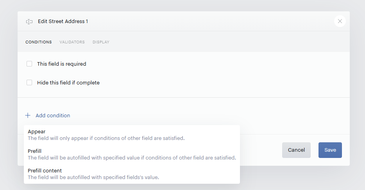Save the field settings
Screen dimensions: 365x190
tap(330, 150)
